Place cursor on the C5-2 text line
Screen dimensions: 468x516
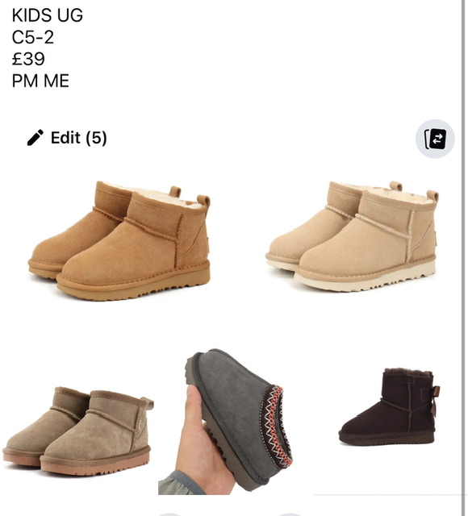tap(32, 37)
